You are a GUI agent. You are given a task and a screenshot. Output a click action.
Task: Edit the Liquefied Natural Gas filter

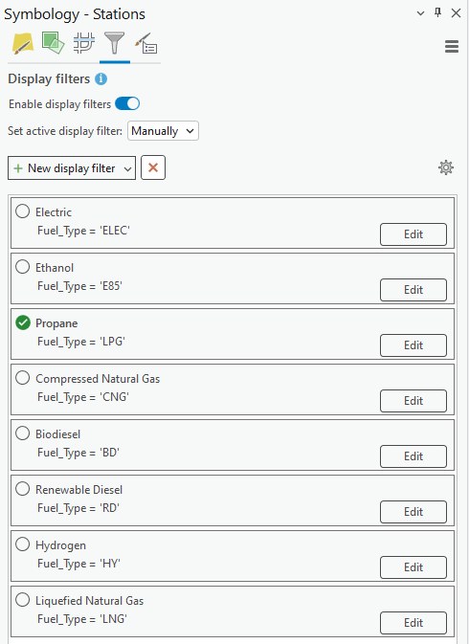pos(413,623)
